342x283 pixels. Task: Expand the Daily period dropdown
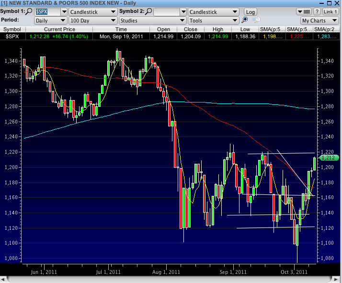click(x=50, y=21)
